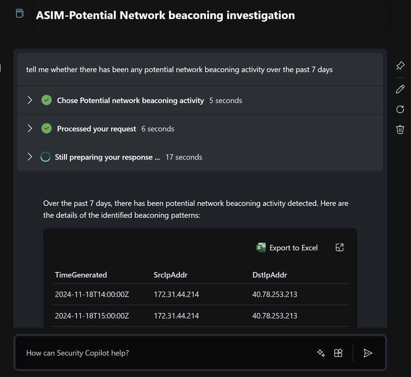Type in the 'How can Security Copilot help?' box
The width and height of the screenshot is (411, 377).
click(x=164, y=353)
